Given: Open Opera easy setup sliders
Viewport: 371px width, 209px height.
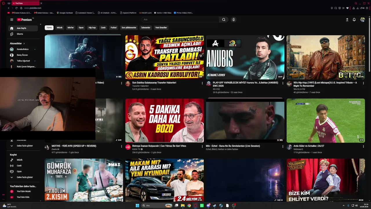Looking at the screenshot, I should pyautogui.click(x=368, y=8).
